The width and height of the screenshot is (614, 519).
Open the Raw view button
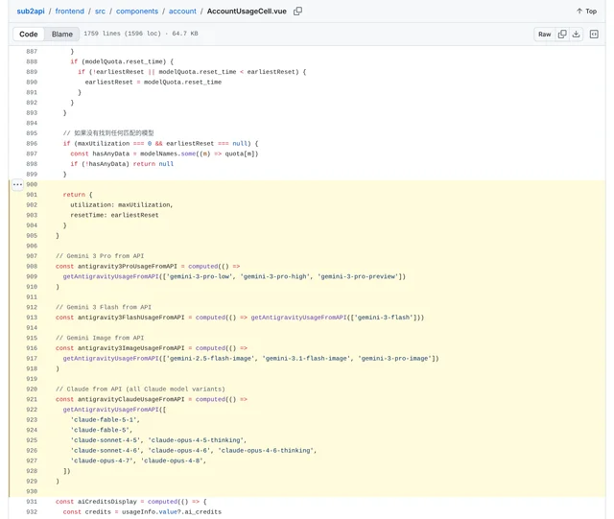click(x=544, y=35)
